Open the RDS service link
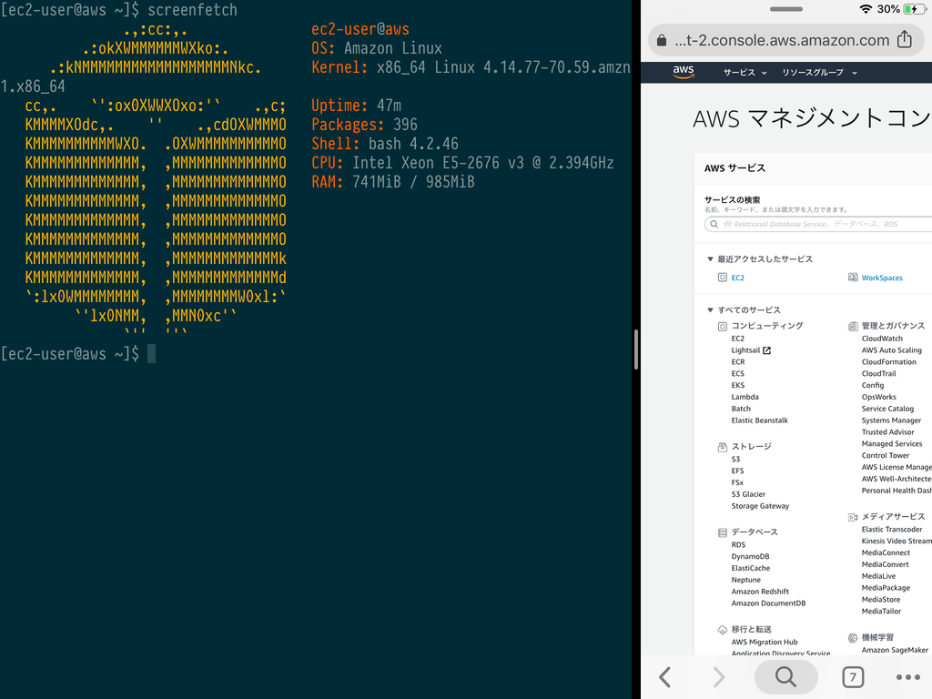This screenshot has height=699, width=932. click(x=738, y=545)
